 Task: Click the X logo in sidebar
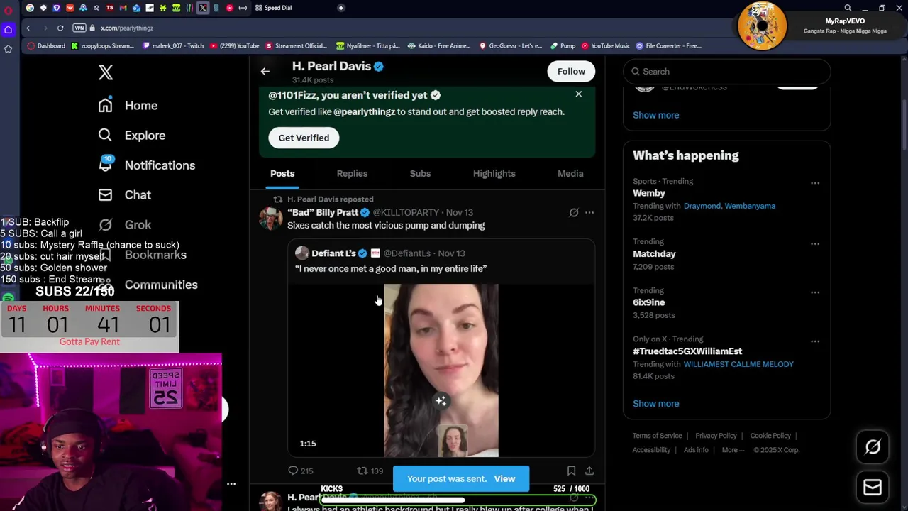tap(106, 72)
